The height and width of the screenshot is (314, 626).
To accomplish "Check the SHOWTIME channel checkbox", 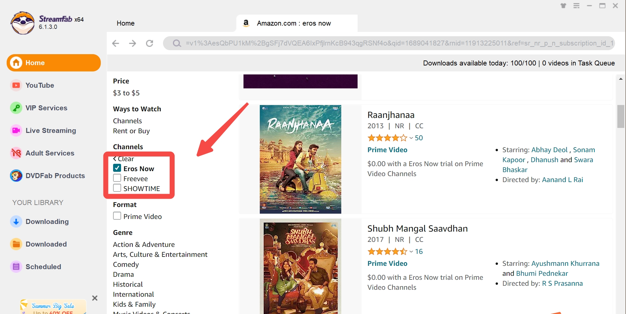I will pos(117,188).
